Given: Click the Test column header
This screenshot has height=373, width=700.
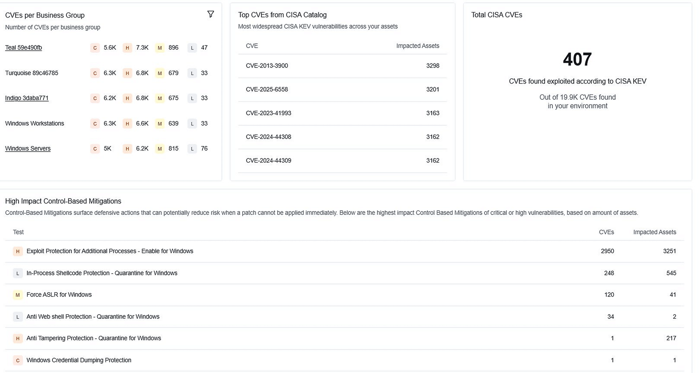Looking at the screenshot, I should point(18,232).
